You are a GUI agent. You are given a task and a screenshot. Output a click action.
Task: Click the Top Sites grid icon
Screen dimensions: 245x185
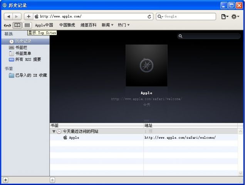pyautogui.click(x=27, y=25)
